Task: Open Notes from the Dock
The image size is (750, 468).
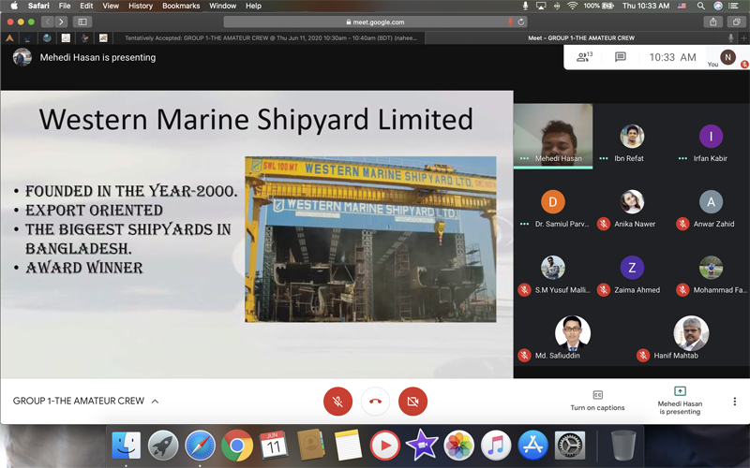Action: pyautogui.click(x=348, y=446)
